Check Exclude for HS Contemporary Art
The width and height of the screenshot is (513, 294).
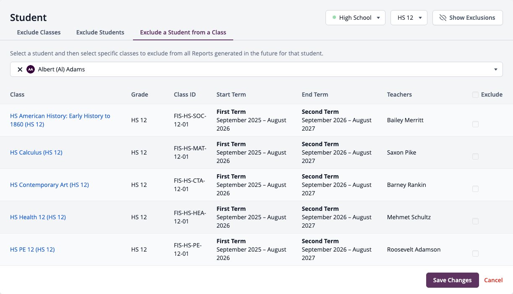pos(475,189)
